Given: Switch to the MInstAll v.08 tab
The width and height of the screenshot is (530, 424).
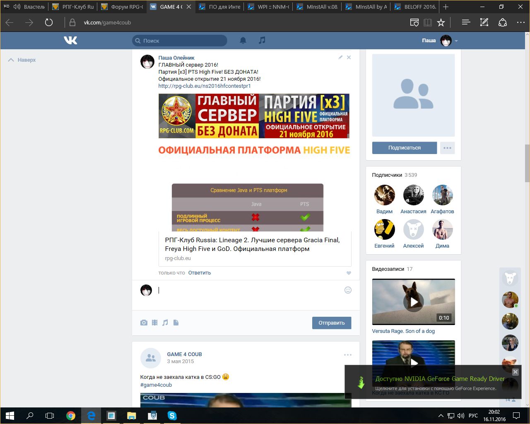Looking at the screenshot, I should point(317,7).
